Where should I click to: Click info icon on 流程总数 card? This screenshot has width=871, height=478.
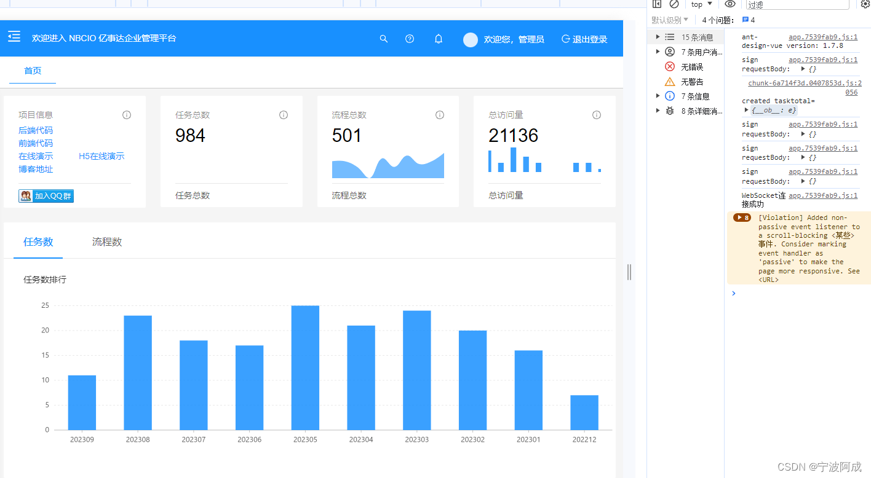click(440, 115)
